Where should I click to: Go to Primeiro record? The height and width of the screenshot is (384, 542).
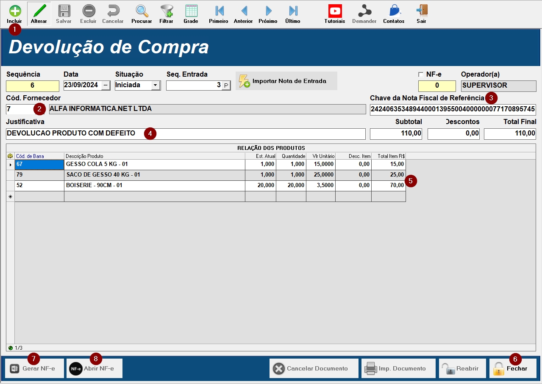pos(219,11)
